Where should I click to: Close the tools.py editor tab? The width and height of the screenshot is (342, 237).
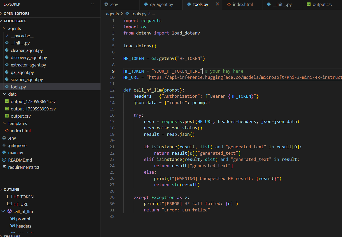217,4
